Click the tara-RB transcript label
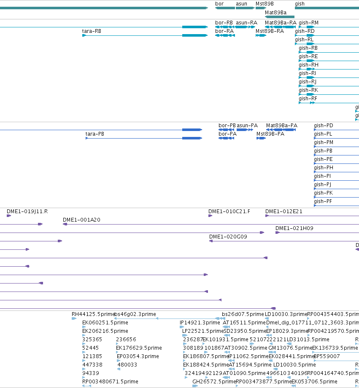This screenshot has height=388, width=359. point(92,31)
